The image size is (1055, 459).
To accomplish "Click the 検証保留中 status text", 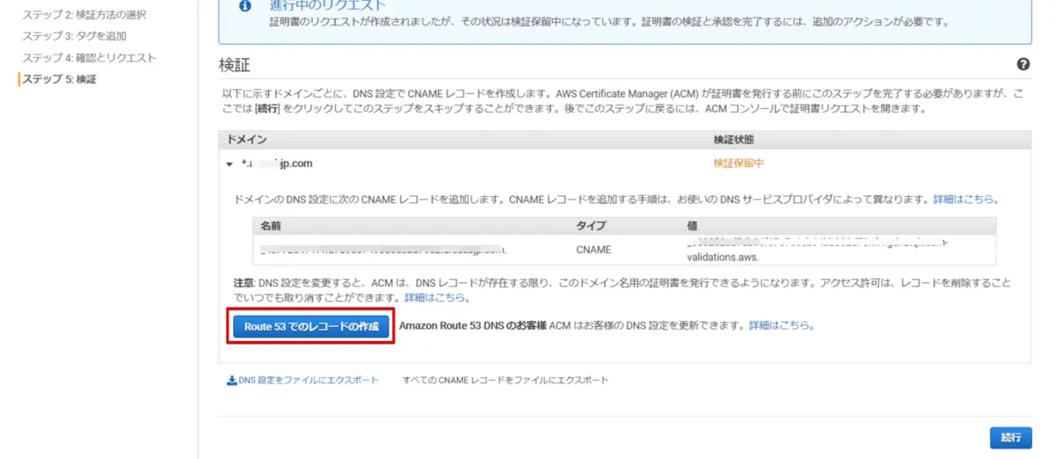I will tap(740, 164).
